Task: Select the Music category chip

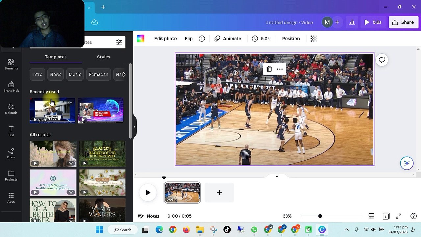Action: tap(75, 74)
